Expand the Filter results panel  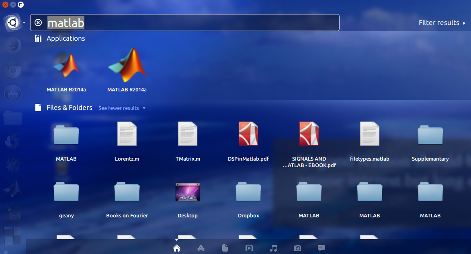pyautogui.click(x=442, y=23)
